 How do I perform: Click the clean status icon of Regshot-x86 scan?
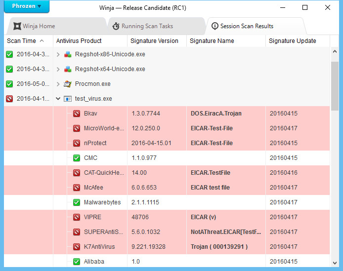9,54
